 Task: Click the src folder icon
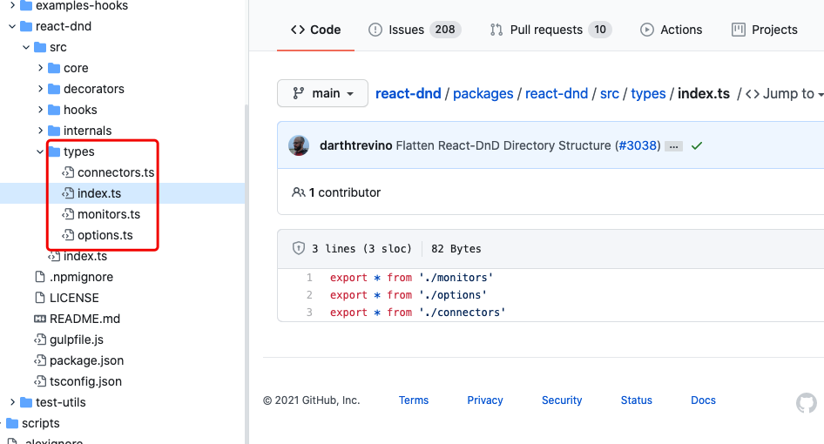coord(40,47)
